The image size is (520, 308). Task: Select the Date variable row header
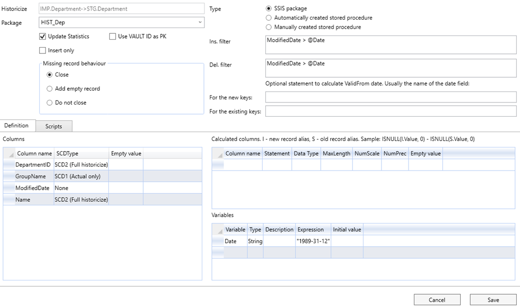(218, 241)
